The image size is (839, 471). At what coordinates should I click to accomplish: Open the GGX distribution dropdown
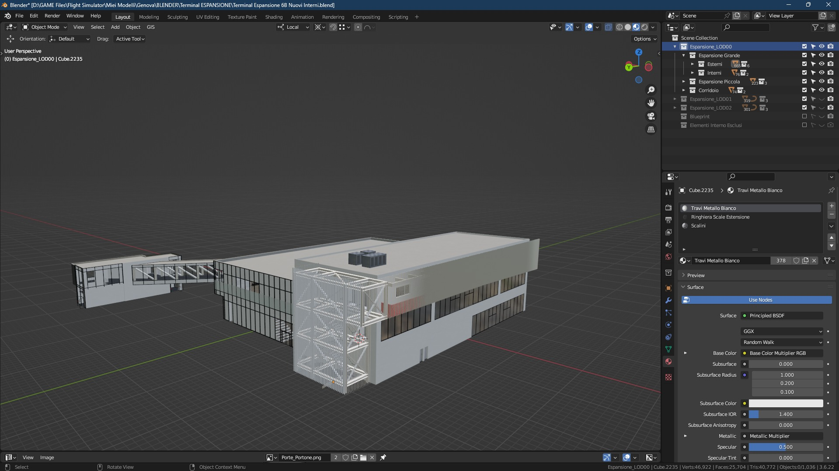782,331
